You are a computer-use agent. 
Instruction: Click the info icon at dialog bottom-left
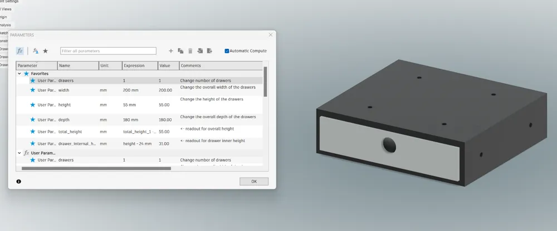pos(18,182)
